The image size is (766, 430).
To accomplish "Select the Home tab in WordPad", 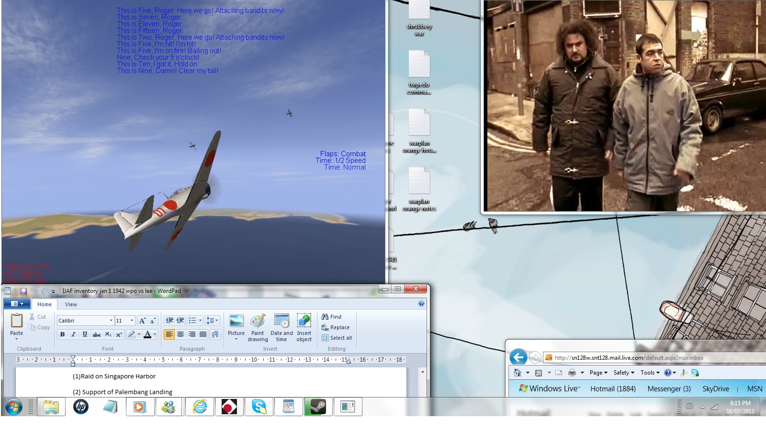I will pos(45,304).
